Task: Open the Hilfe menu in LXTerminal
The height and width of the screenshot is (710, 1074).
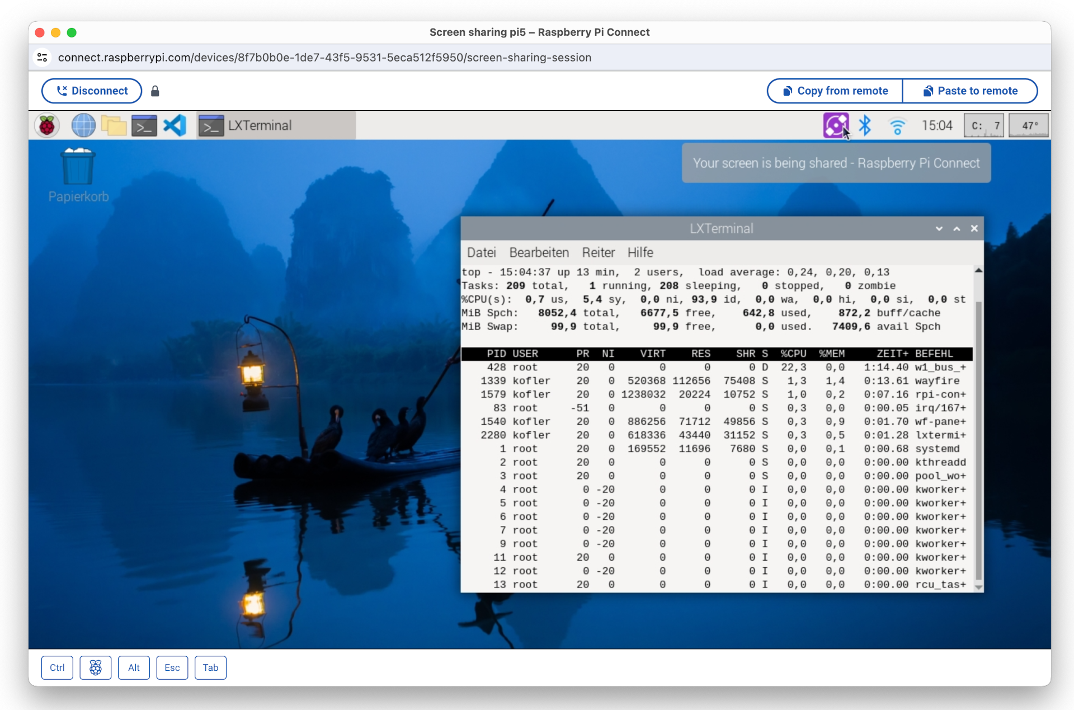Action: [x=640, y=252]
